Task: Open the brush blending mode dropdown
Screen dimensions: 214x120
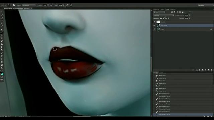Action: coord(29,5)
